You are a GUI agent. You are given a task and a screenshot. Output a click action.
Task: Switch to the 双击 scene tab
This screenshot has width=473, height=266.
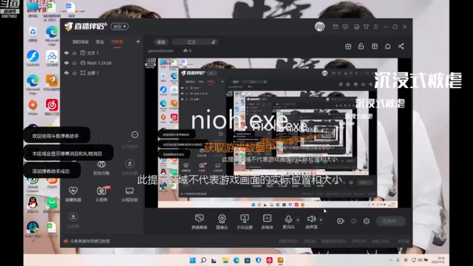(99, 41)
